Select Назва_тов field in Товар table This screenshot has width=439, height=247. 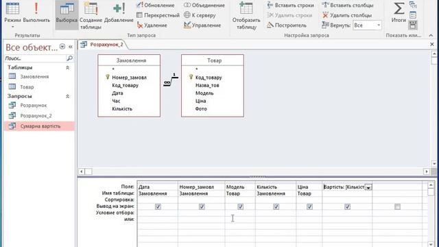coord(207,85)
